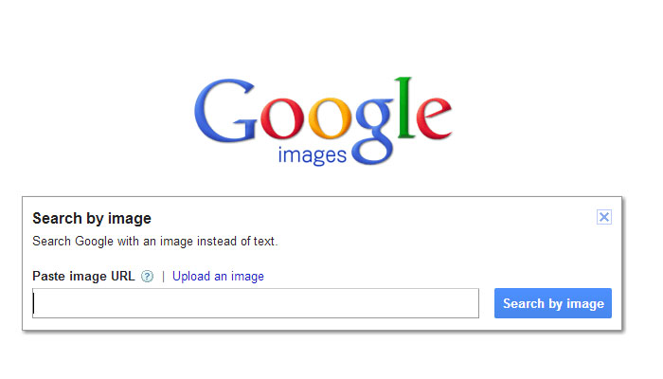The image size is (663, 379).
Task: Click the pipe separator before Upload link
Action: click(163, 277)
